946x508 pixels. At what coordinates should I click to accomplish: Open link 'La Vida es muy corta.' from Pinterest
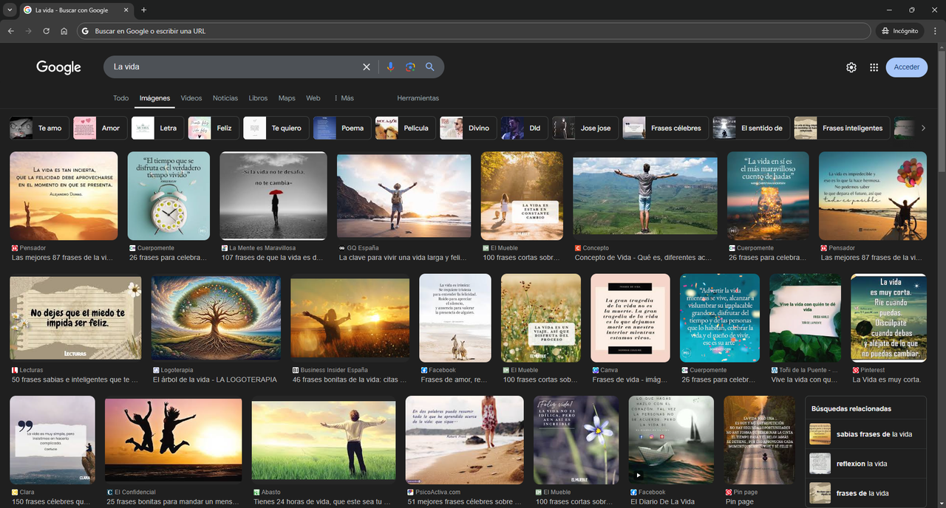coord(887,380)
